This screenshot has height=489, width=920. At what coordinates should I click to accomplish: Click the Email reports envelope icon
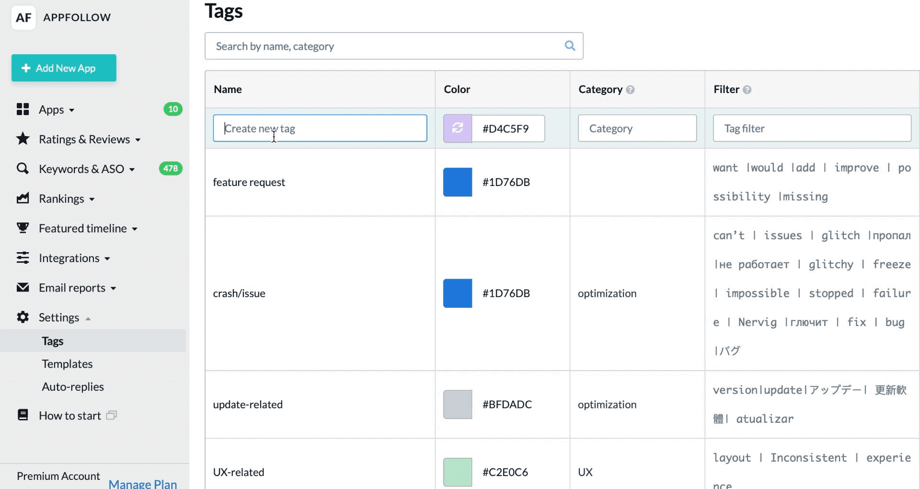[23, 288]
